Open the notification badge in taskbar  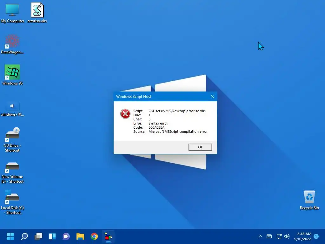coord(316,236)
